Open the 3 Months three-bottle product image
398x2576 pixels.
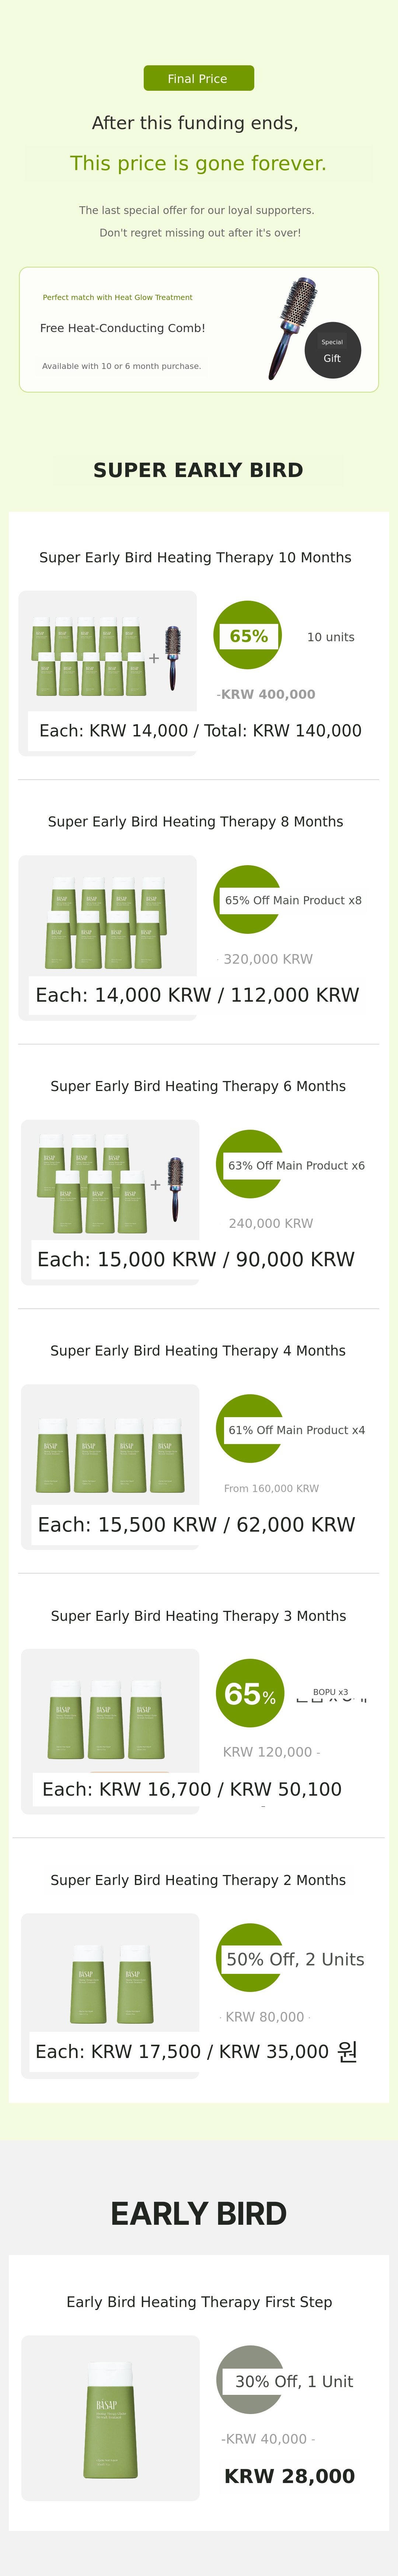110,1715
